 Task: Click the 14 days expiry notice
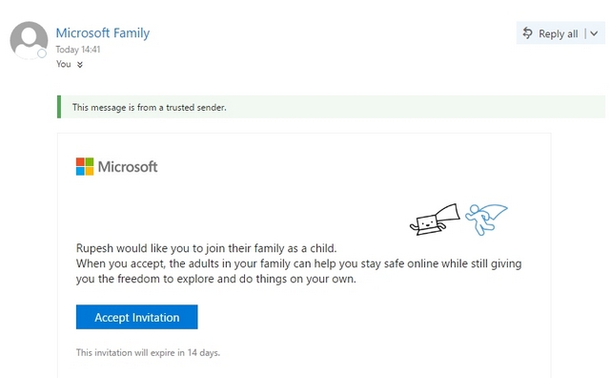tap(148, 352)
